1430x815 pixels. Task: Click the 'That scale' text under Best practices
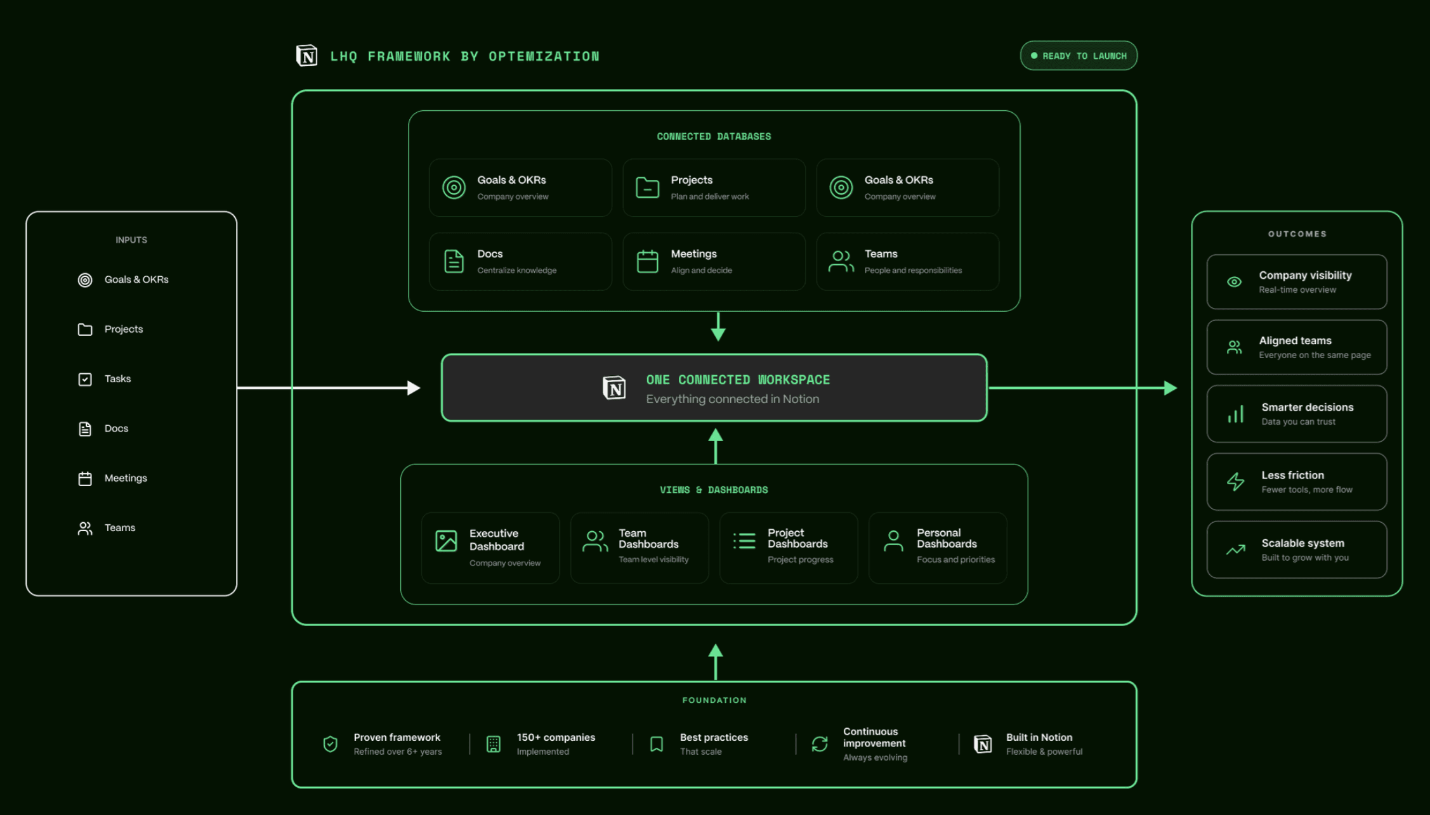coord(701,752)
